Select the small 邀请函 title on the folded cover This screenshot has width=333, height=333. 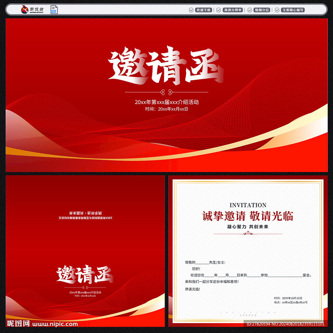[85, 274]
